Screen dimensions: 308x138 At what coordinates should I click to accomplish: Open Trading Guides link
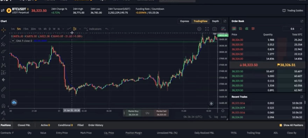293,10
